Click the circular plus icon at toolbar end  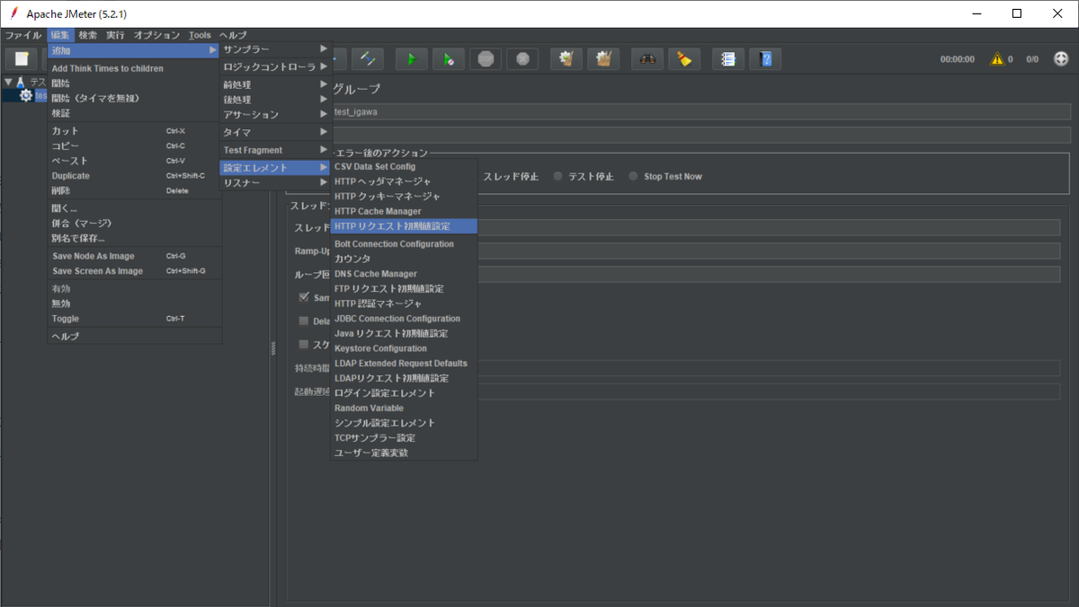[x=1061, y=59]
